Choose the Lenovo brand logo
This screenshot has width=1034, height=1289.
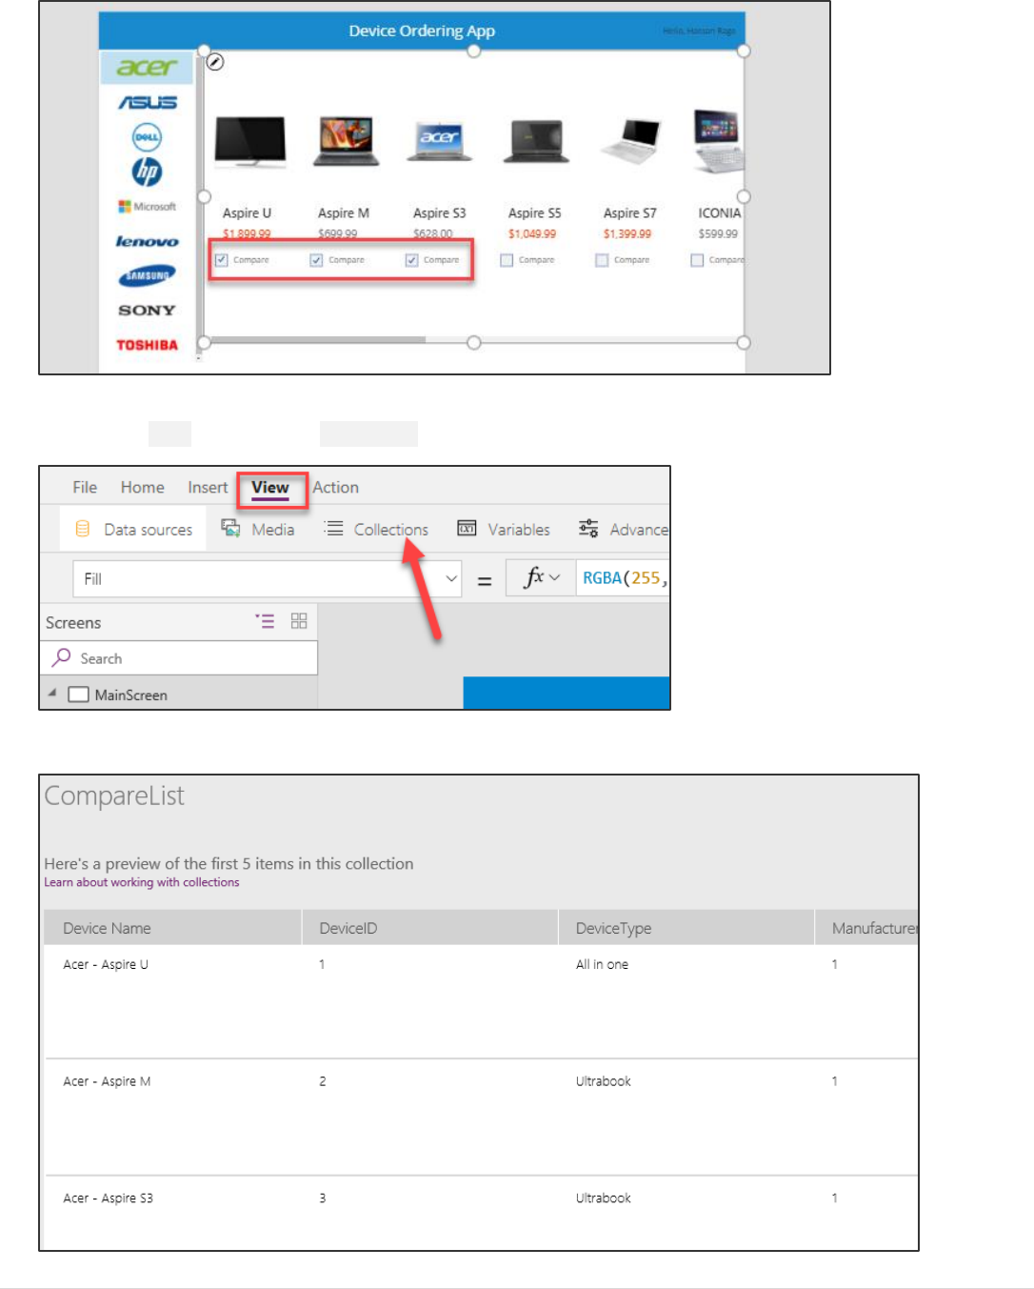pos(147,241)
